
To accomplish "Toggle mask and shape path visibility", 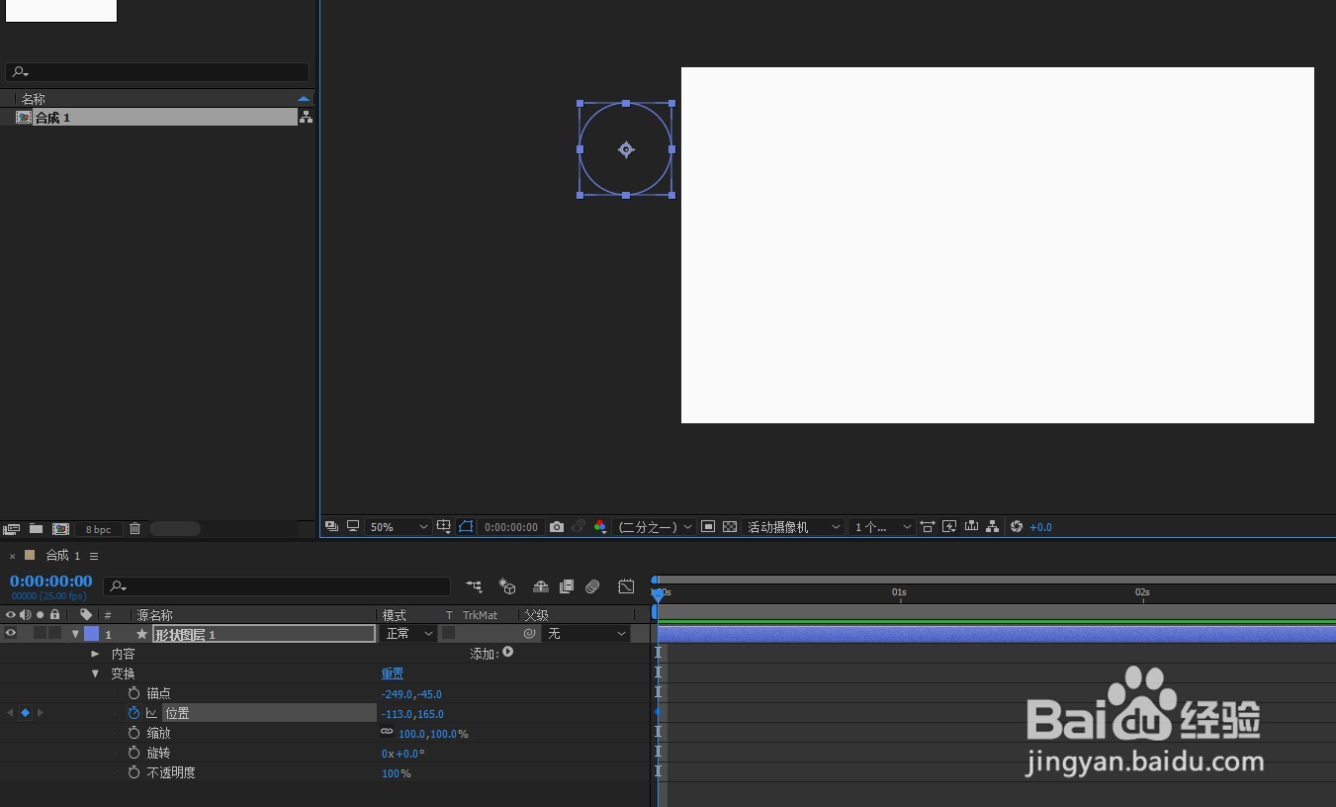I will click(466, 527).
